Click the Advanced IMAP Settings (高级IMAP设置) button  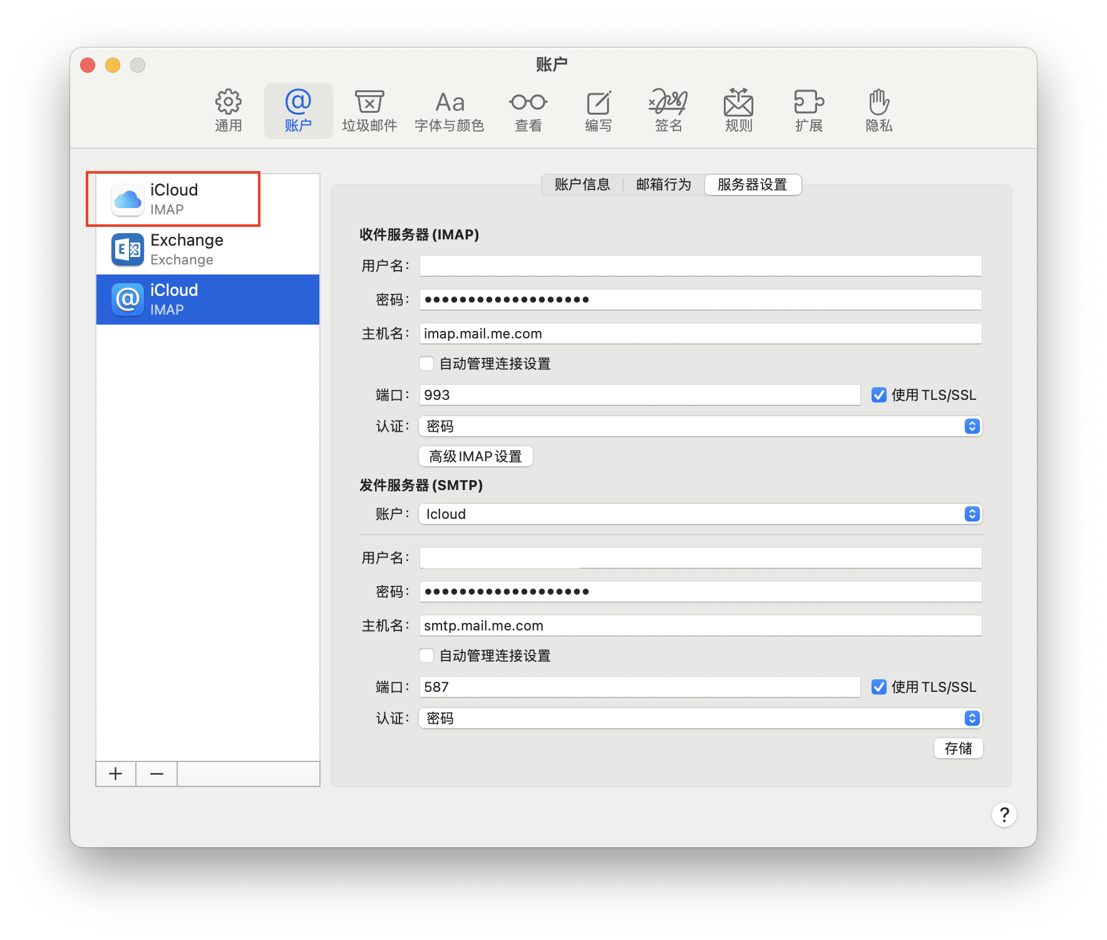476,456
